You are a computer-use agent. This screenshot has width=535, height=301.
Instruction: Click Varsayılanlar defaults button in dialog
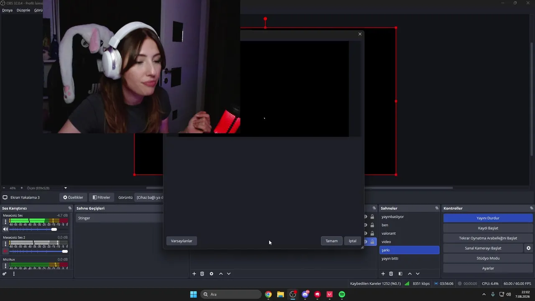click(181, 241)
